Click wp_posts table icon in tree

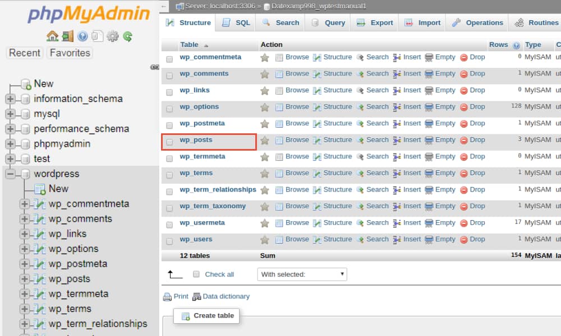[39, 279]
